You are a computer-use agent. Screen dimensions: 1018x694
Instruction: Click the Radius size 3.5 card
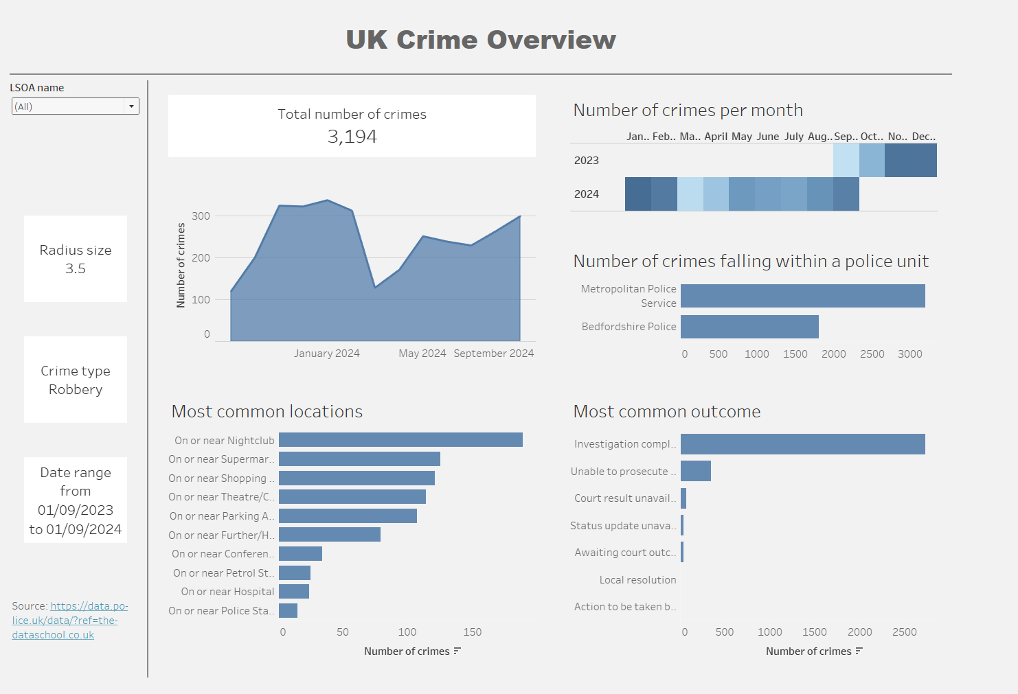pos(76,259)
